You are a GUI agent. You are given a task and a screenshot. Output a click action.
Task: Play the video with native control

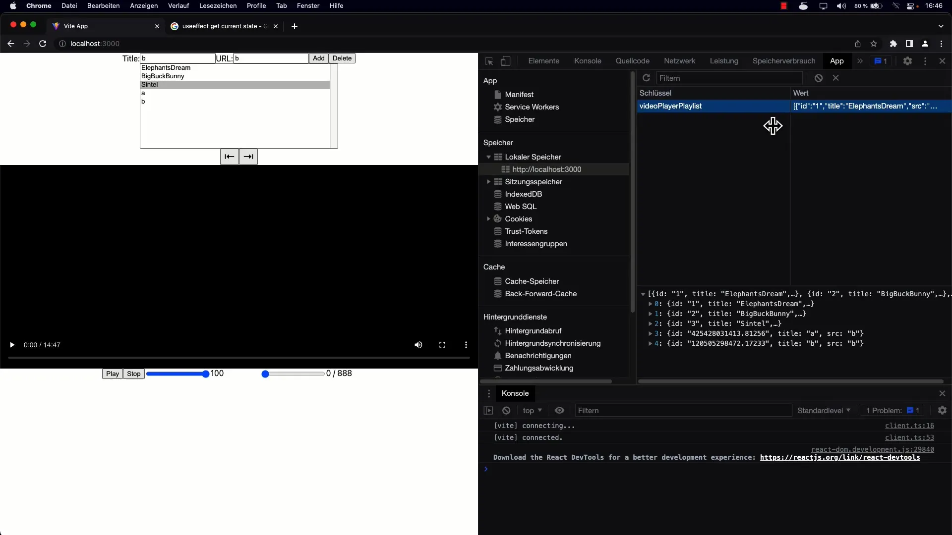click(12, 345)
